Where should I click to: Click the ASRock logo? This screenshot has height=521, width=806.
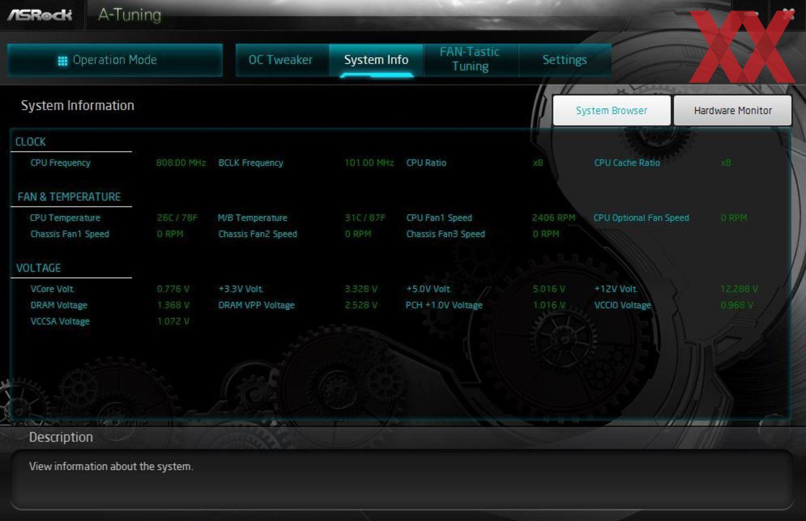(40, 15)
